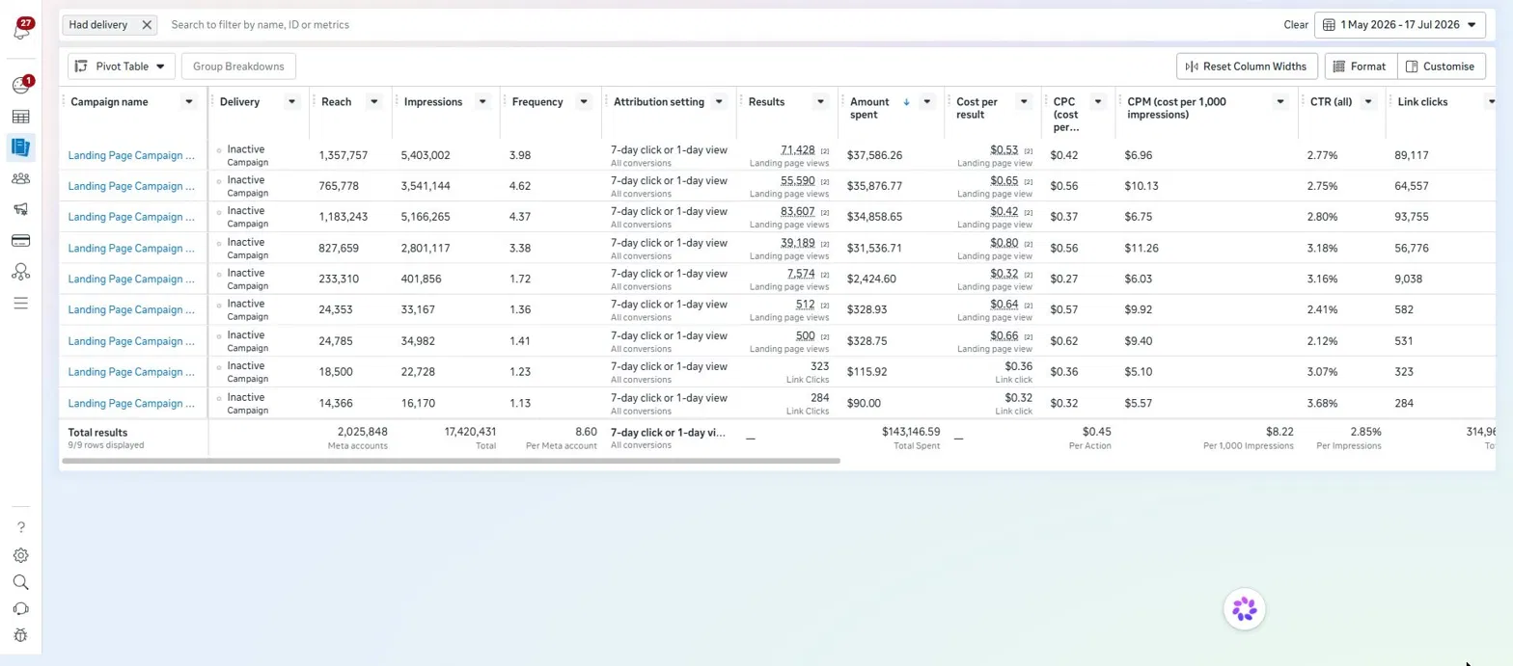Click the $0.80 cost per result value
The image size is (1513, 666).
(1004, 242)
